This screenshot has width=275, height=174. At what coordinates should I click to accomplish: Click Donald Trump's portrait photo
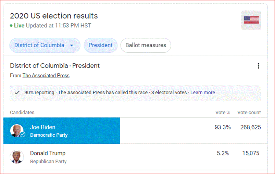(x=17, y=157)
